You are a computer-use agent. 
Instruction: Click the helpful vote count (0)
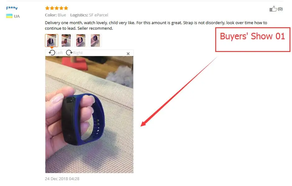click(x=280, y=9)
